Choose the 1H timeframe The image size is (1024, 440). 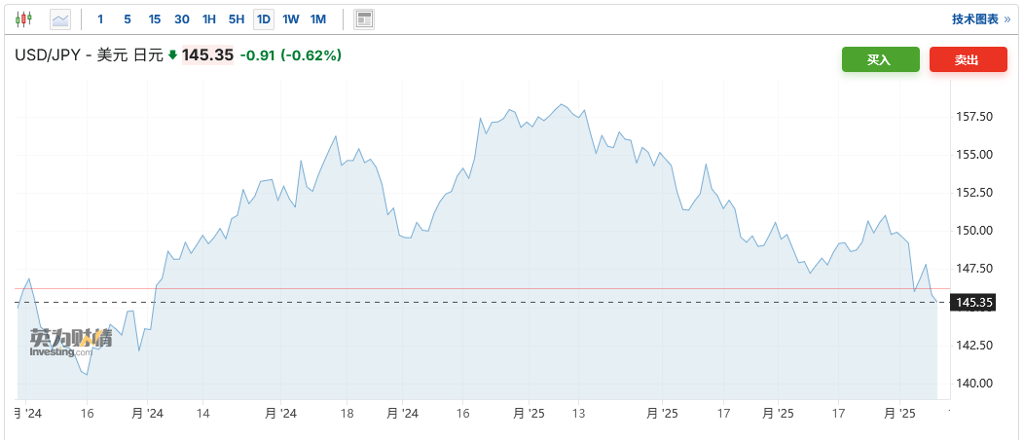coord(209,18)
